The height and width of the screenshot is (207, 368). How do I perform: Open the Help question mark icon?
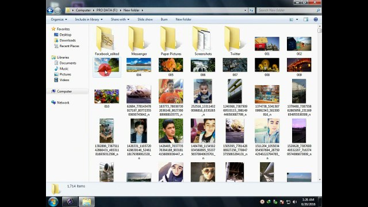tap(316, 20)
